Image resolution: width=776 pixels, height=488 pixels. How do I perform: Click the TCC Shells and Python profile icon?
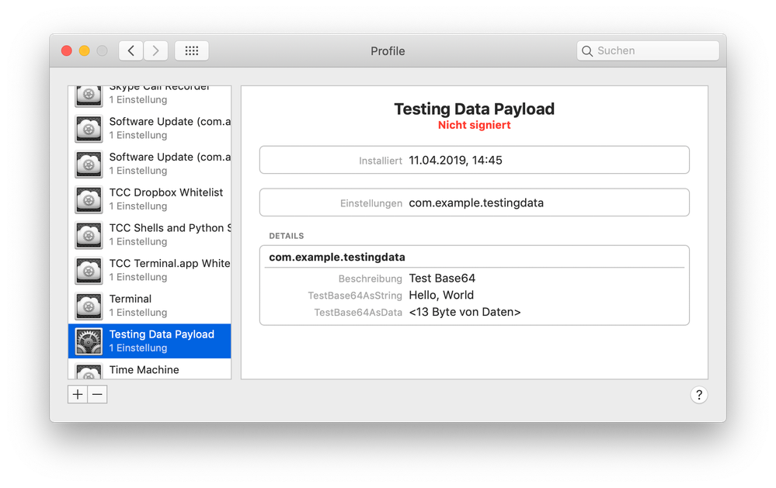click(89, 235)
